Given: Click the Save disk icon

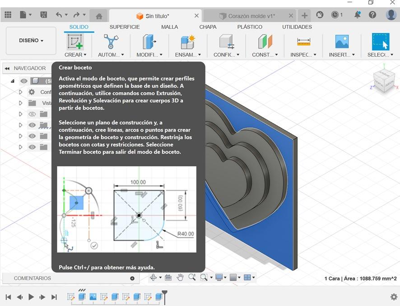Looking at the screenshot, I should point(43,15).
